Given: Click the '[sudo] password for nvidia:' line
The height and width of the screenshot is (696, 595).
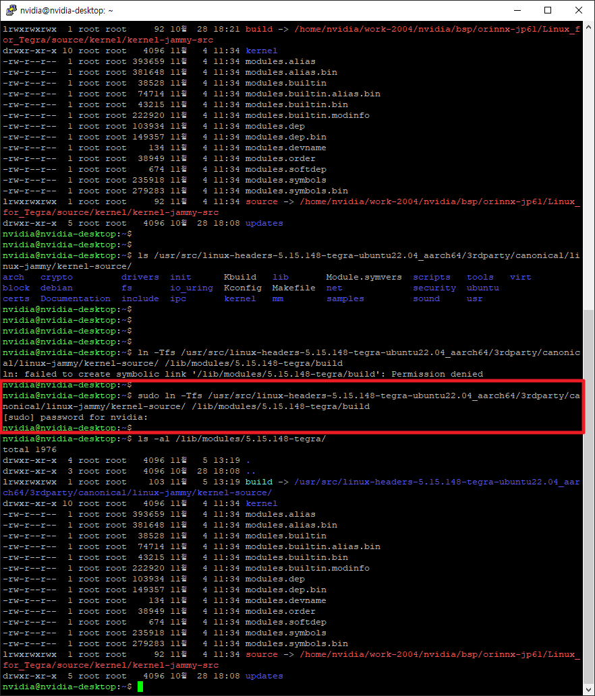Looking at the screenshot, I should [x=76, y=417].
